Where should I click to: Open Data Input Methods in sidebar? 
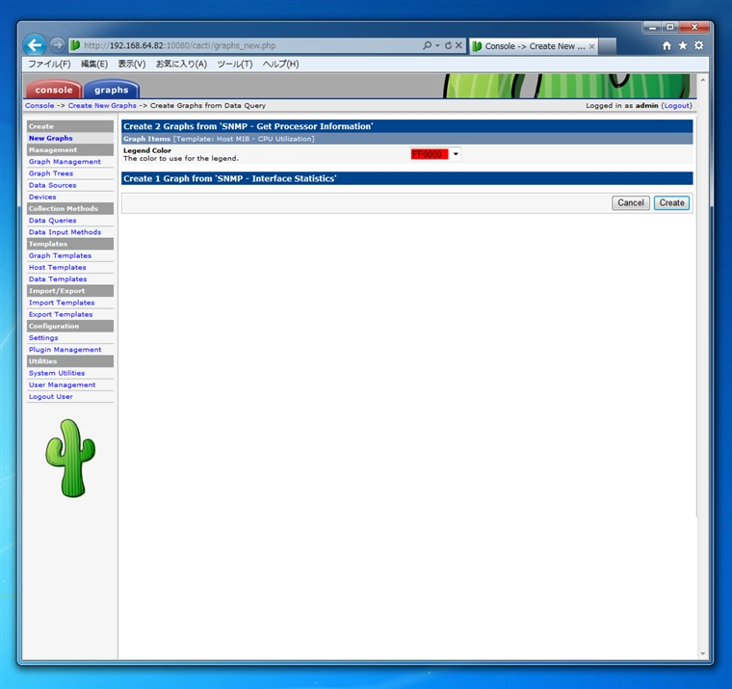[65, 232]
